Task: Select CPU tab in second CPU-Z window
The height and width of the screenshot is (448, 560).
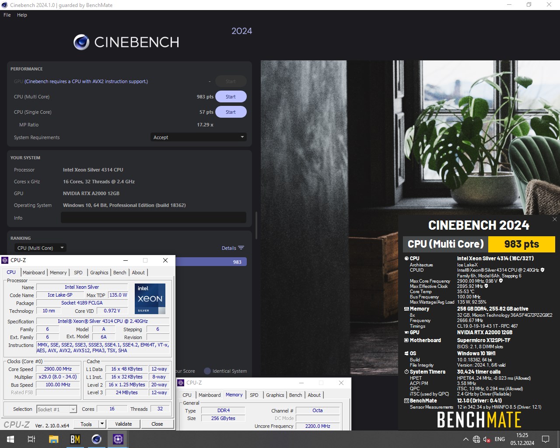Action: tap(187, 395)
